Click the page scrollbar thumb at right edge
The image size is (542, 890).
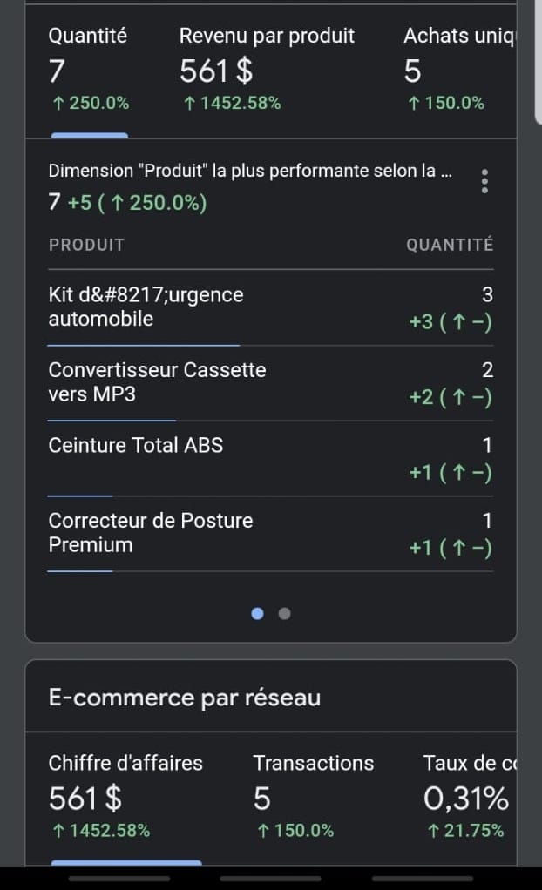pyautogui.click(x=539, y=61)
